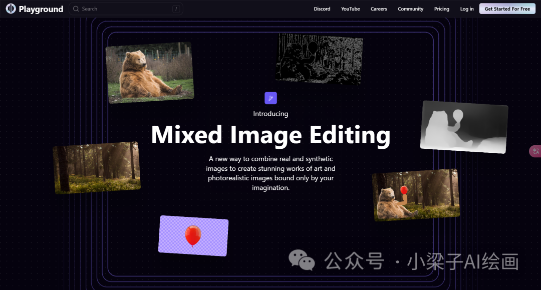This screenshot has width=541, height=290.
Task: Select the sitting bear photo thumbnail
Action: pos(150,73)
